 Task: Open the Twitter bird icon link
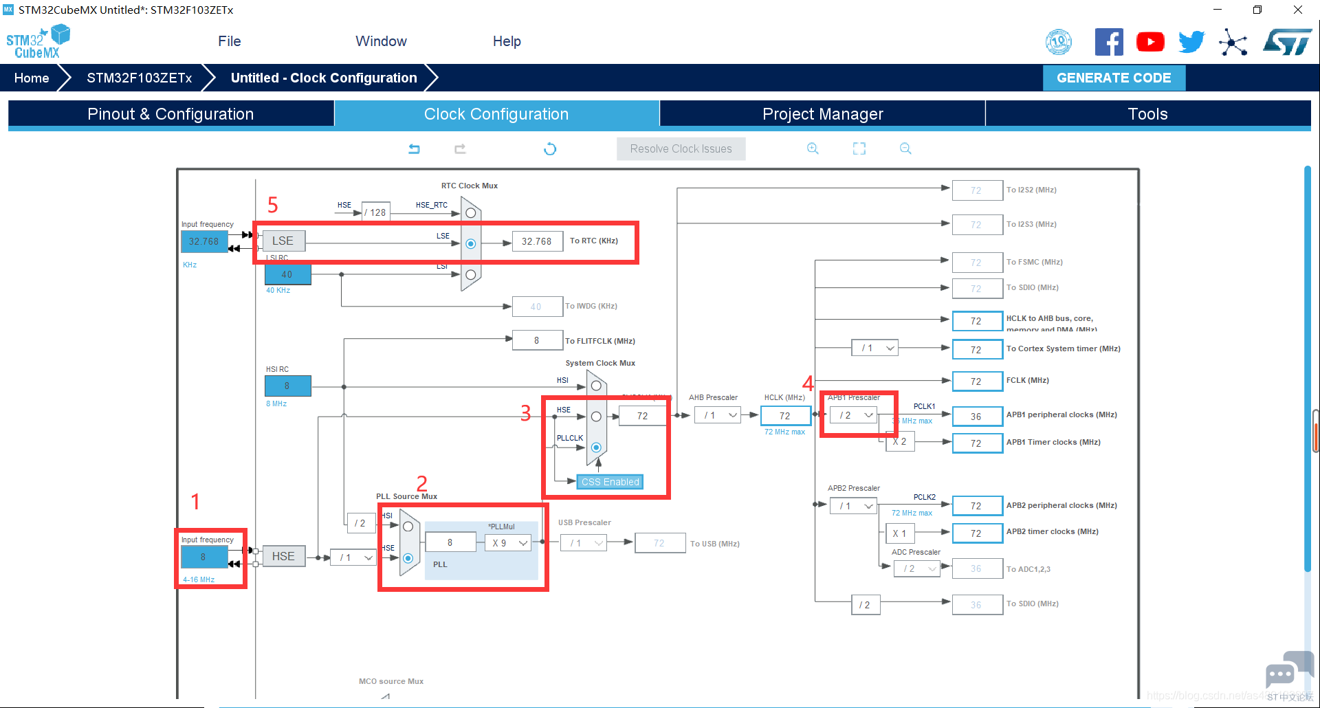pos(1191,42)
